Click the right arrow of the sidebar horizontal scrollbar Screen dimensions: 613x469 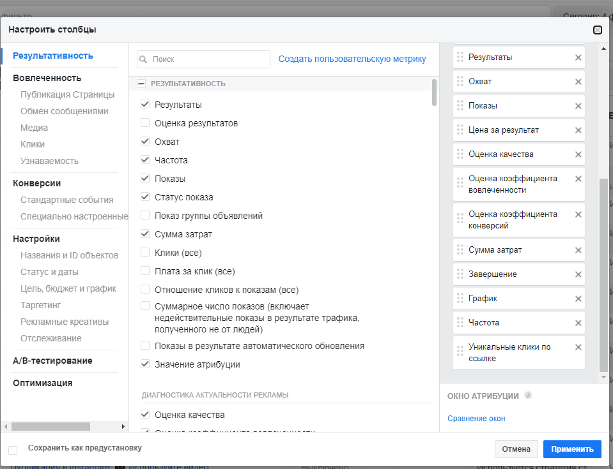click(x=123, y=426)
